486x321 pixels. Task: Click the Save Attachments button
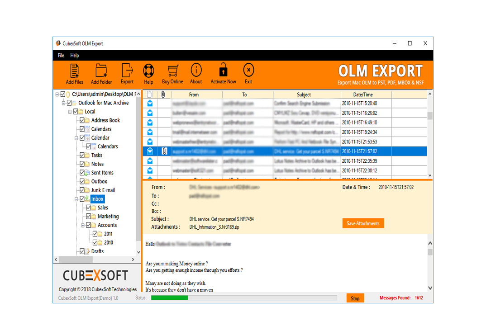[x=363, y=223]
